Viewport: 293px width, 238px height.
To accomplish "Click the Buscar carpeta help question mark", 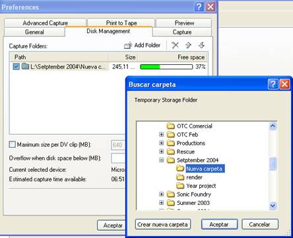I will click(x=273, y=85).
